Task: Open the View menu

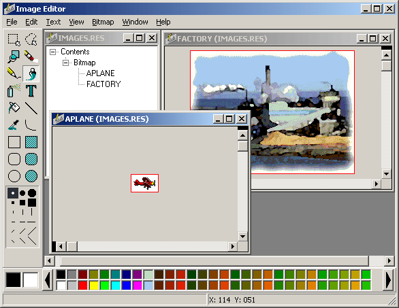Action: click(x=76, y=22)
